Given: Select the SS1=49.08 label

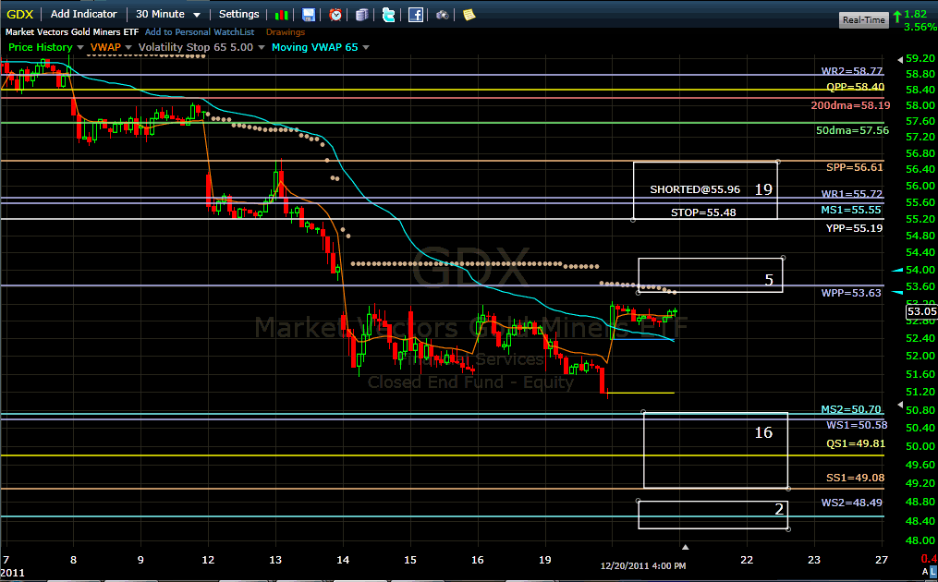Looking at the screenshot, I should 856,478.
